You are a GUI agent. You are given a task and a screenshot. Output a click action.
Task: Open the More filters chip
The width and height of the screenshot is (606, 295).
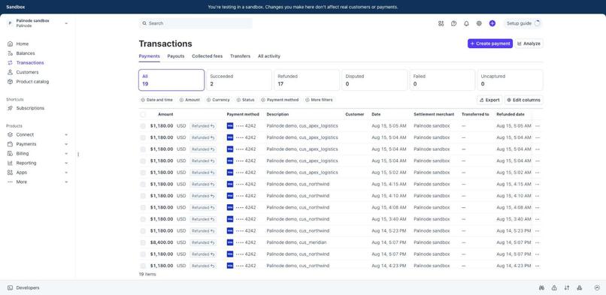coord(319,100)
